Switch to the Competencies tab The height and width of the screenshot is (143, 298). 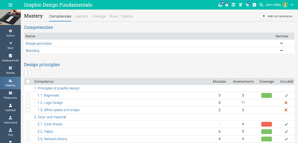60,16
